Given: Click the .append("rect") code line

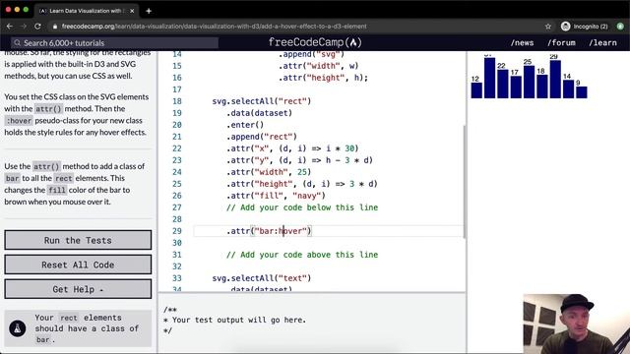Looking at the screenshot, I should [x=262, y=137].
